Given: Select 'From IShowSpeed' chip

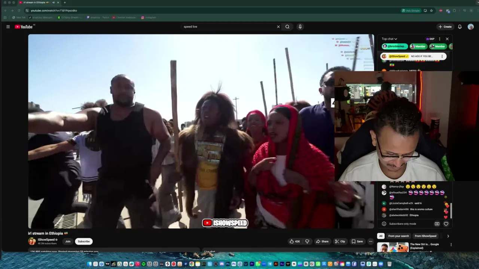Looking at the screenshot, I should click(425, 236).
